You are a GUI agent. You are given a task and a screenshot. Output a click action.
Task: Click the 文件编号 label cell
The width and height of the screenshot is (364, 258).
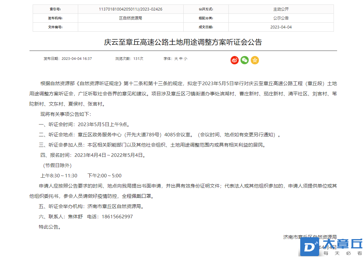click(x=55, y=27)
